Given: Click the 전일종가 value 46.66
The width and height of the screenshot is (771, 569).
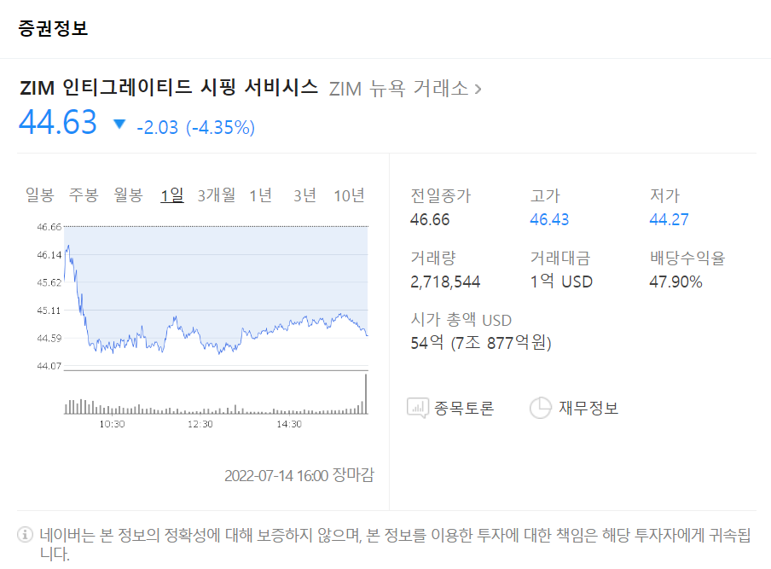Looking at the screenshot, I should coord(430,219).
